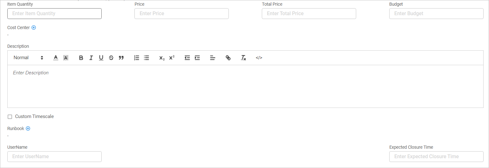Toggle bold formatting in Description toolbar

tap(81, 58)
